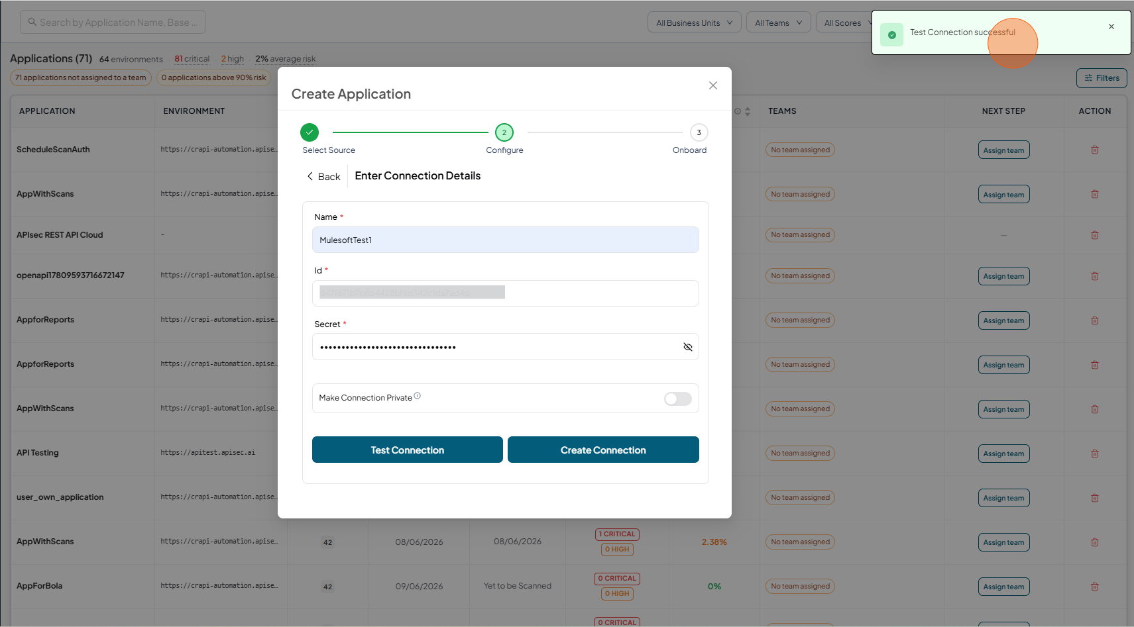
Task: Close the Create Application dialog
Action: pyautogui.click(x=712, y=85)
